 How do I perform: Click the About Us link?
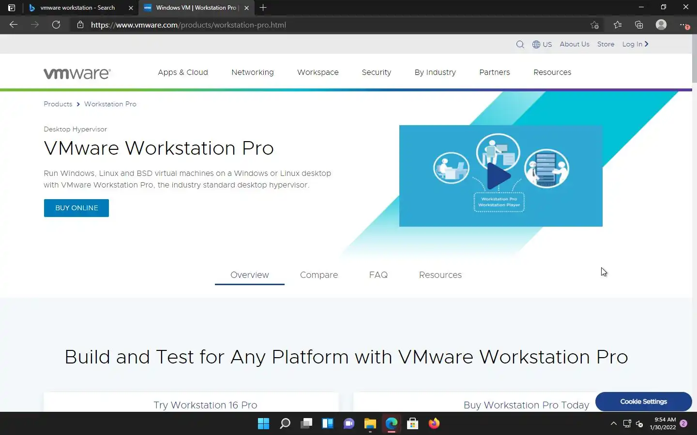click(x=575, y=44)
